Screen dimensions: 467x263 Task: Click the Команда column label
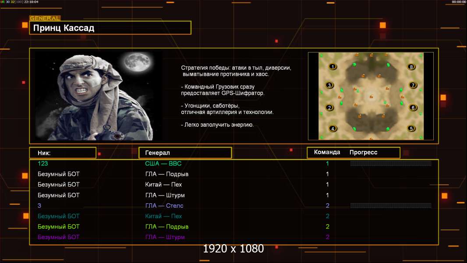tap(327, 153)
